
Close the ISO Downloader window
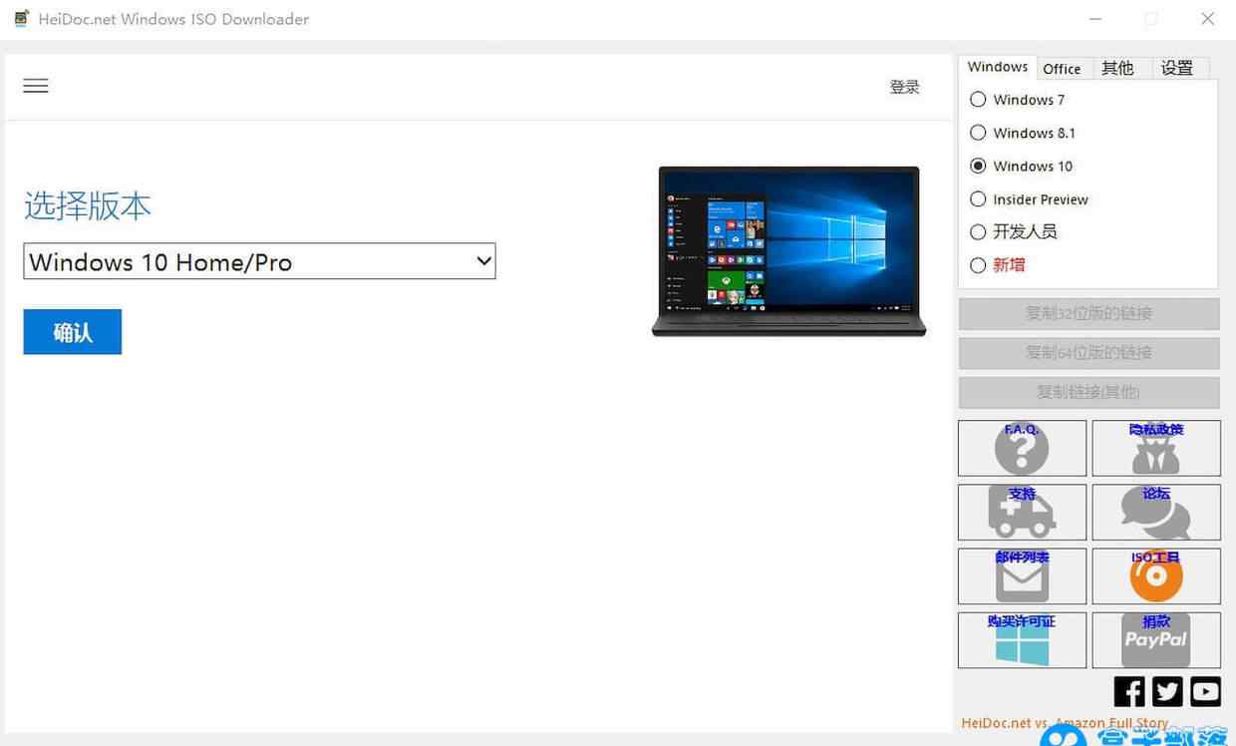[1208, 19]
